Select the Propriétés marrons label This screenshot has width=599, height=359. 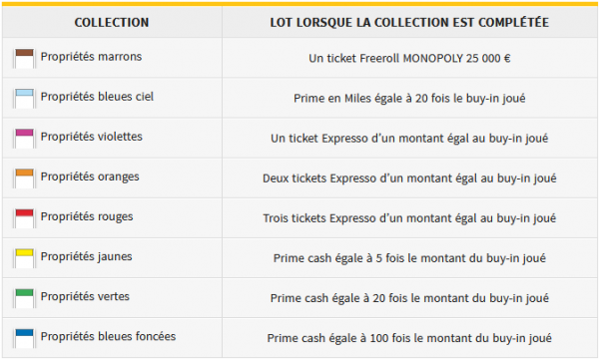(91, 57)
